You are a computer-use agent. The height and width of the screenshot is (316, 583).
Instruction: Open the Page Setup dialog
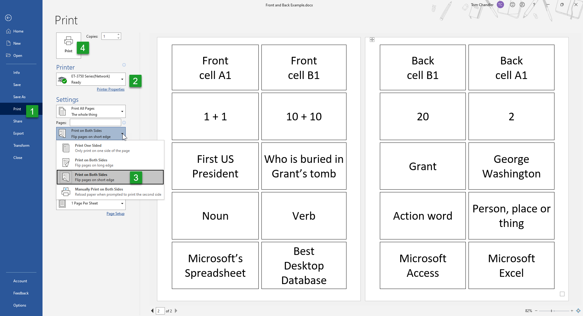click(x=115, y=213)
